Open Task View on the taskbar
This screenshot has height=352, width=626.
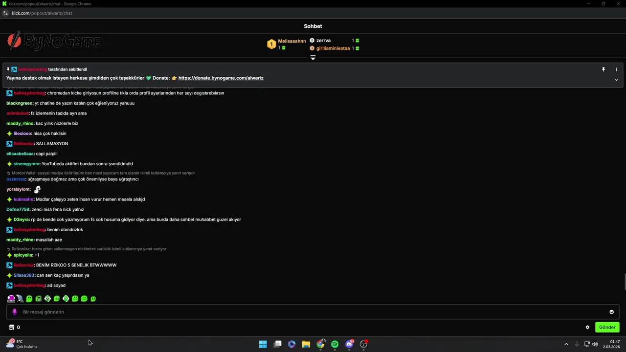tap(277, 344)
